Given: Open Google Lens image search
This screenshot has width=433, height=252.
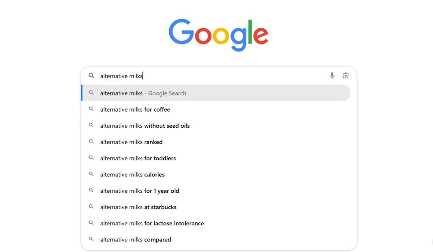Looking at the screenshot, I should (x=346, y=75).
